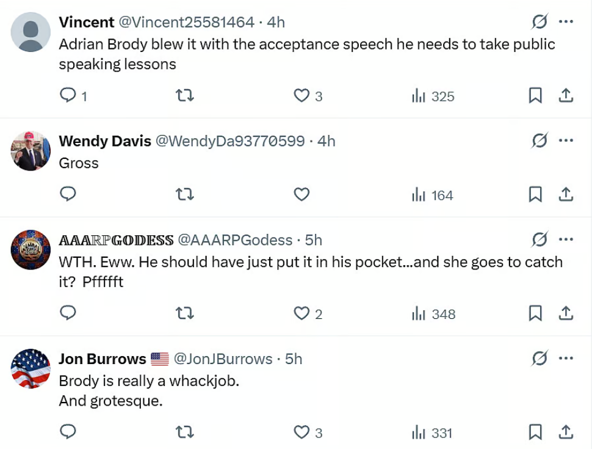Open the @JonJBurrows profile handle

223,359
